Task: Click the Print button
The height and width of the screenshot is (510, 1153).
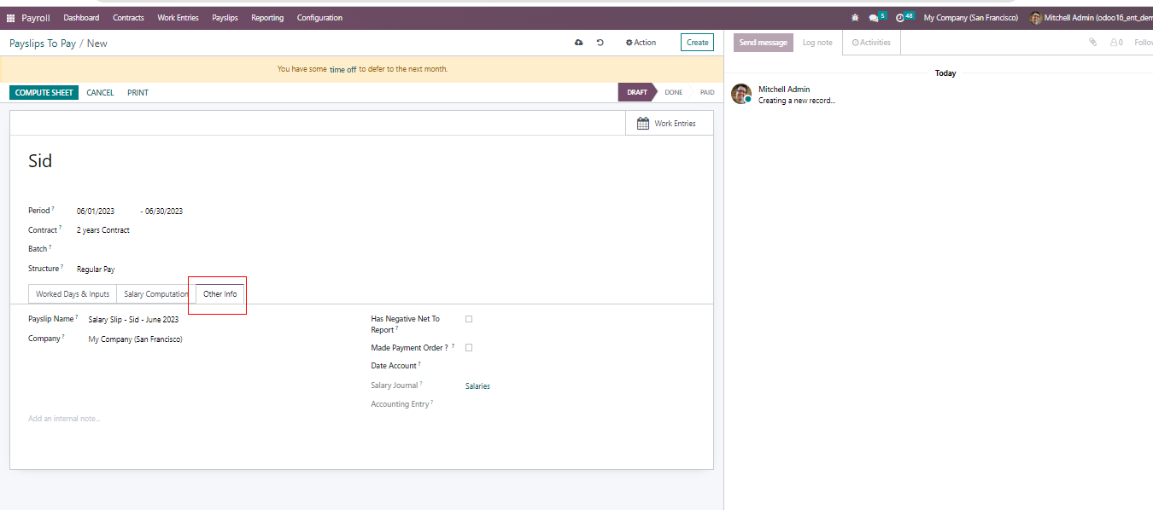Action: (138, 92)
